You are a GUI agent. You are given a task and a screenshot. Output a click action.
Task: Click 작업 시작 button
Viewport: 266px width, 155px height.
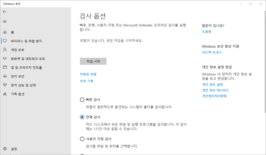[x=93, y=61]
